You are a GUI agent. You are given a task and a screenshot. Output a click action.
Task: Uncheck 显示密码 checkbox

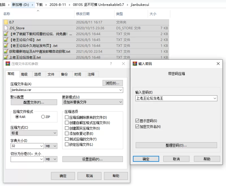[x=137, y=120]
